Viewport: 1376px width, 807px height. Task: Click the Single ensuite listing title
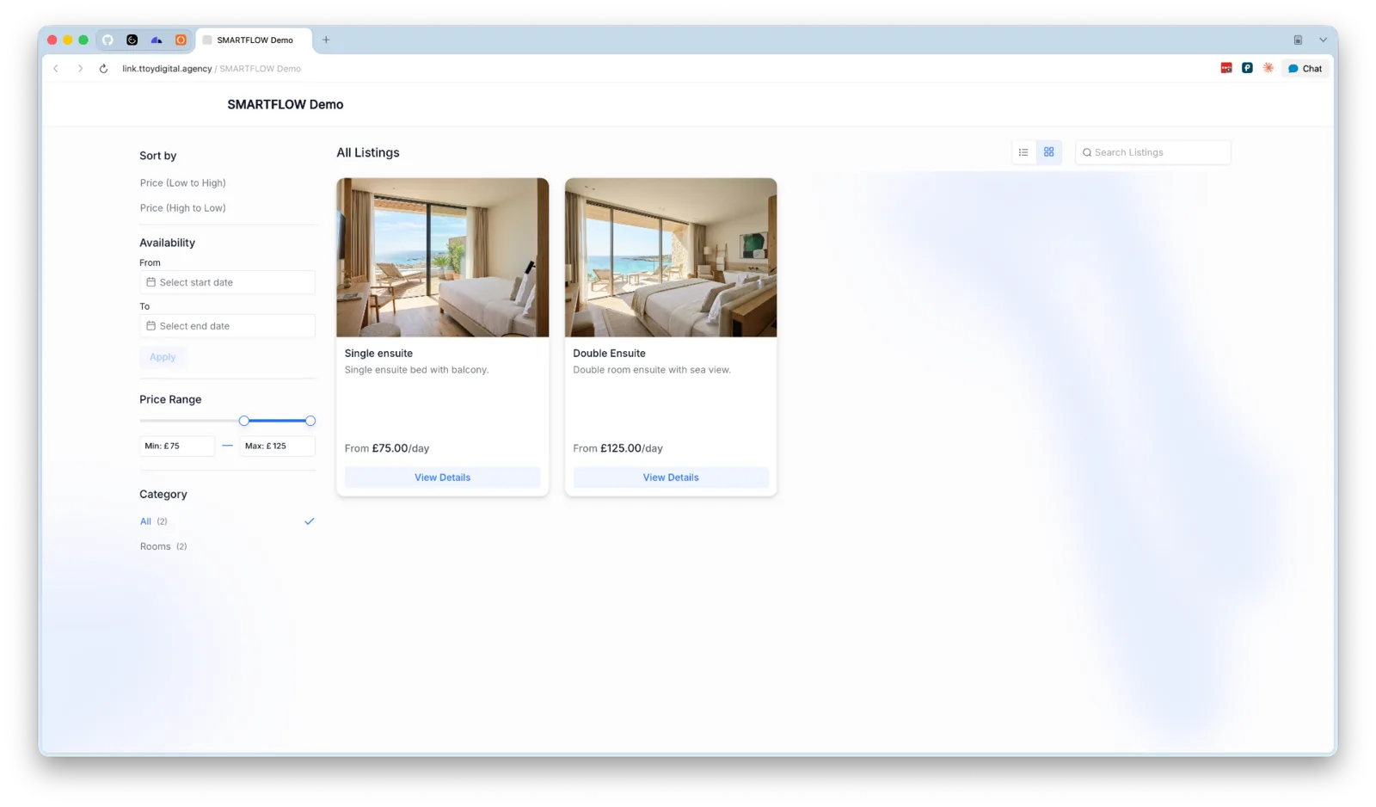[x=378, y=353]
